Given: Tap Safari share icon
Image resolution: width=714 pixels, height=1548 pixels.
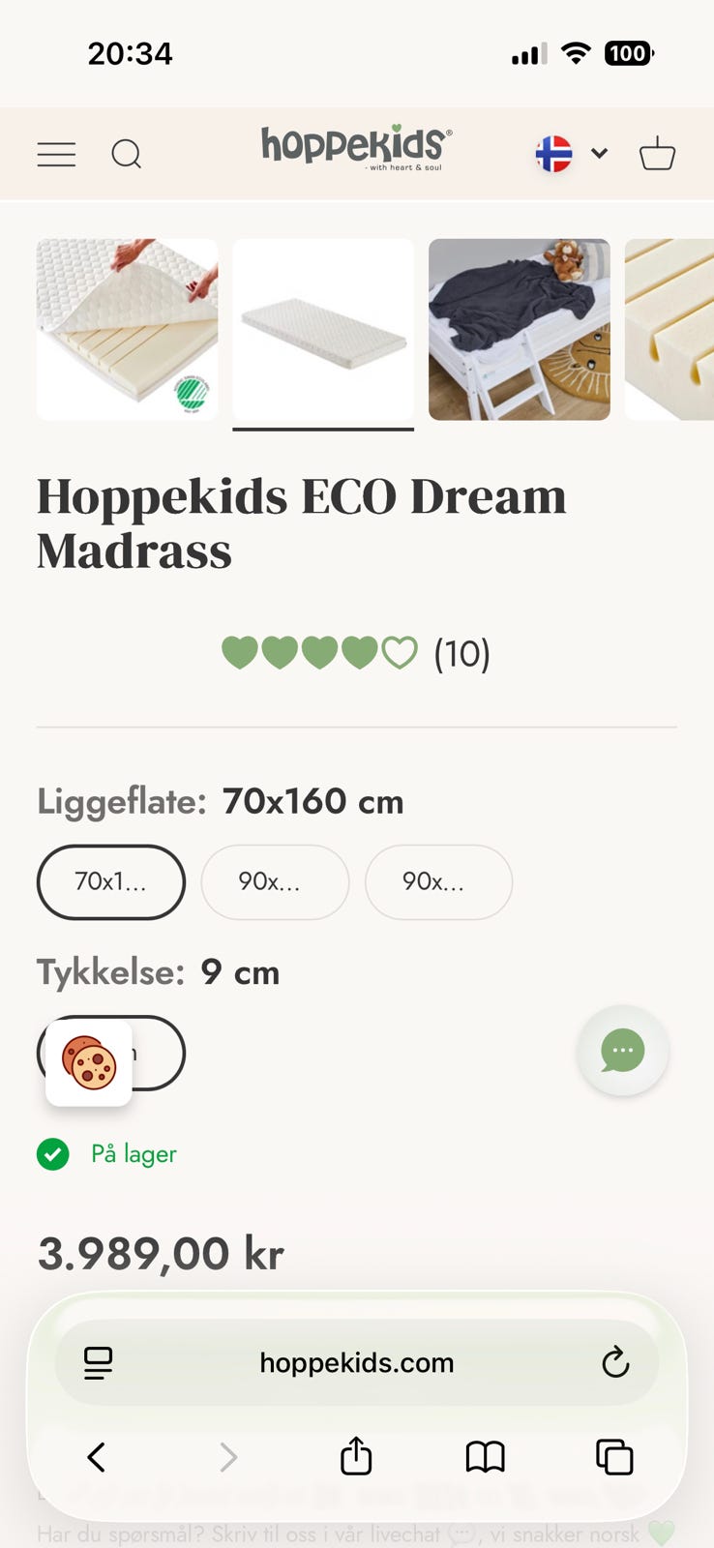Looking at the screenshot, I should (356, 1456).
